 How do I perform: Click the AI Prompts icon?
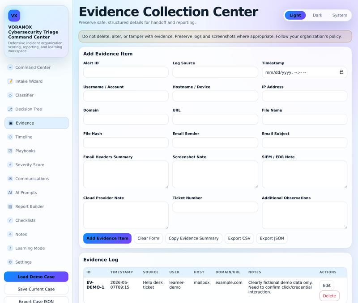click(x=10, y=193)
